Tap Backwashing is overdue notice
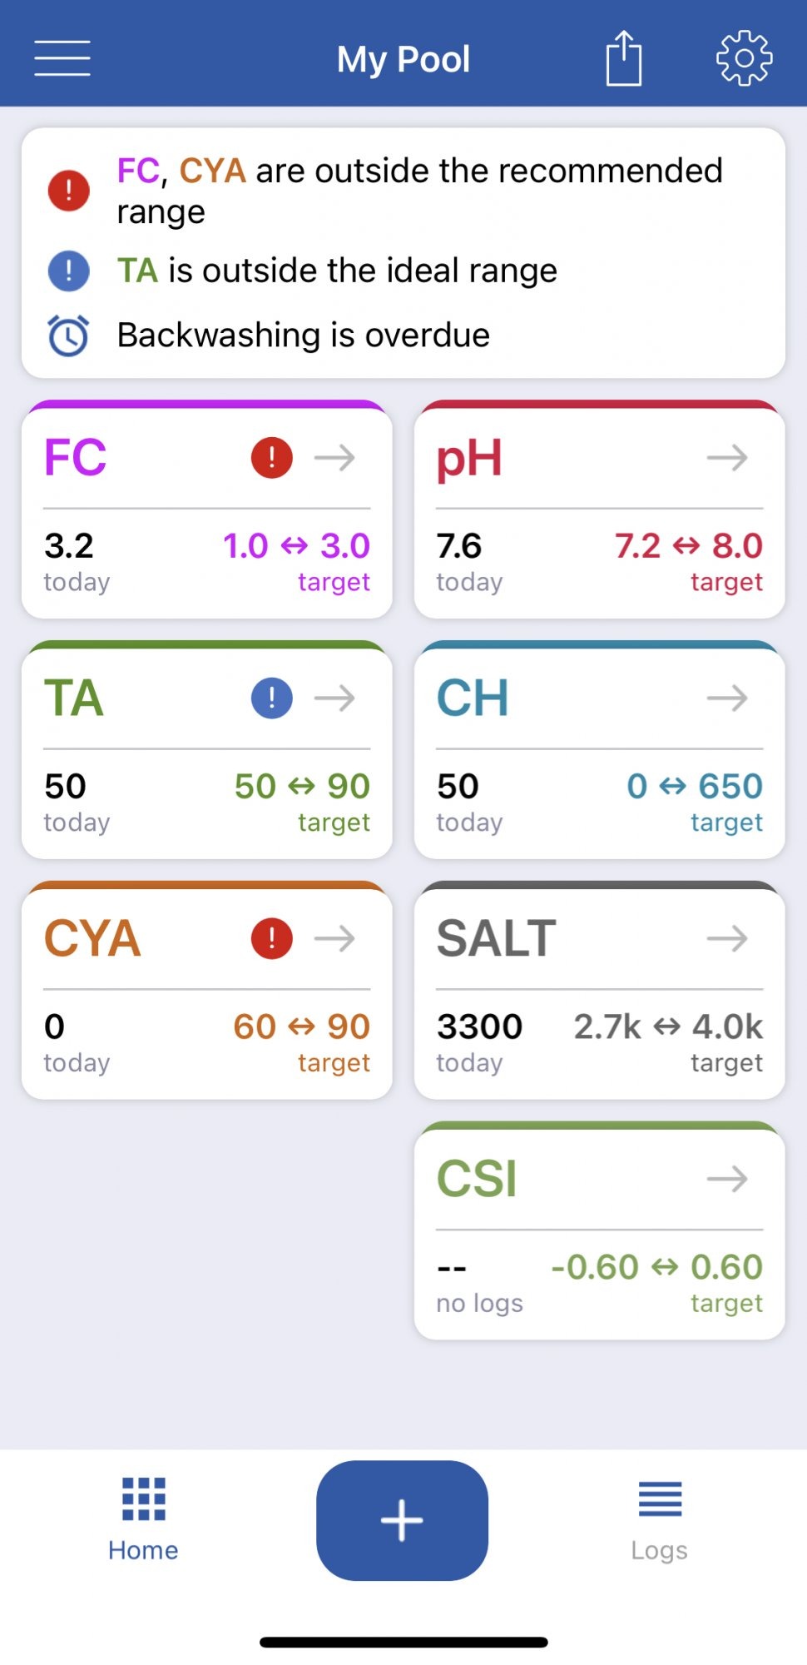This screenshot has width=807, height=1665. click(x=303, y=335)
